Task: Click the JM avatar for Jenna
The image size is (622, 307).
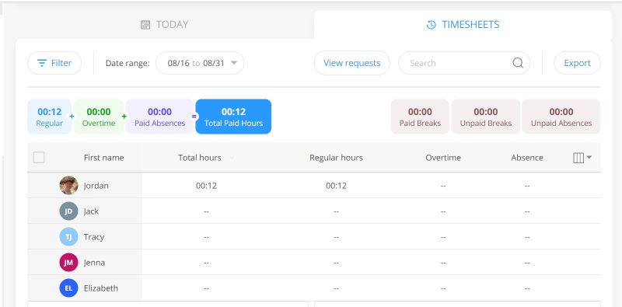Action: click(68, 262)
